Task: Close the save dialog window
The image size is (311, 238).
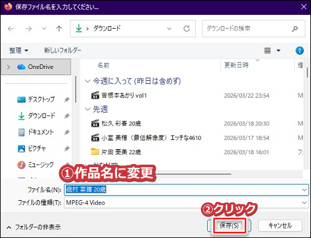Action: (x=304, y=7)
